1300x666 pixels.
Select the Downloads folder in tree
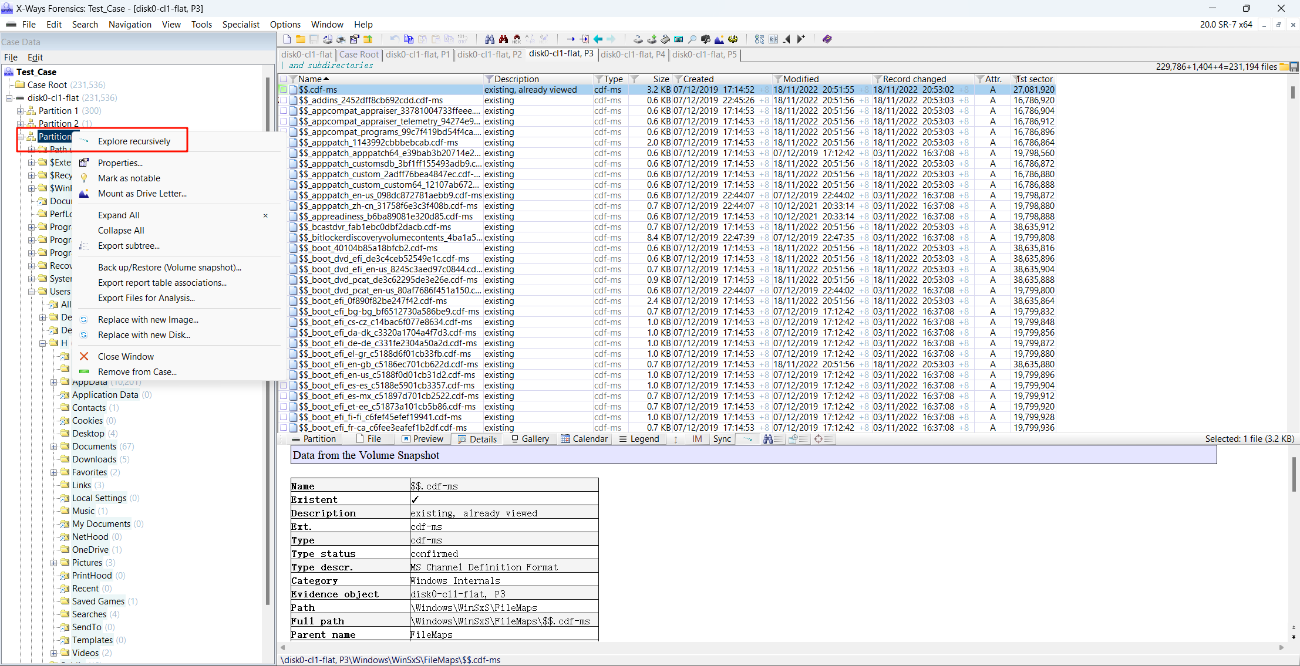coord(94,459)
